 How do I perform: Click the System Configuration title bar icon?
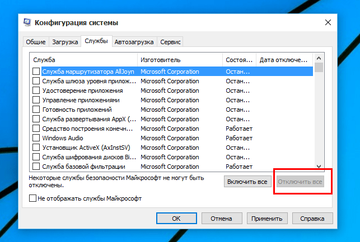tap(27, 22)
